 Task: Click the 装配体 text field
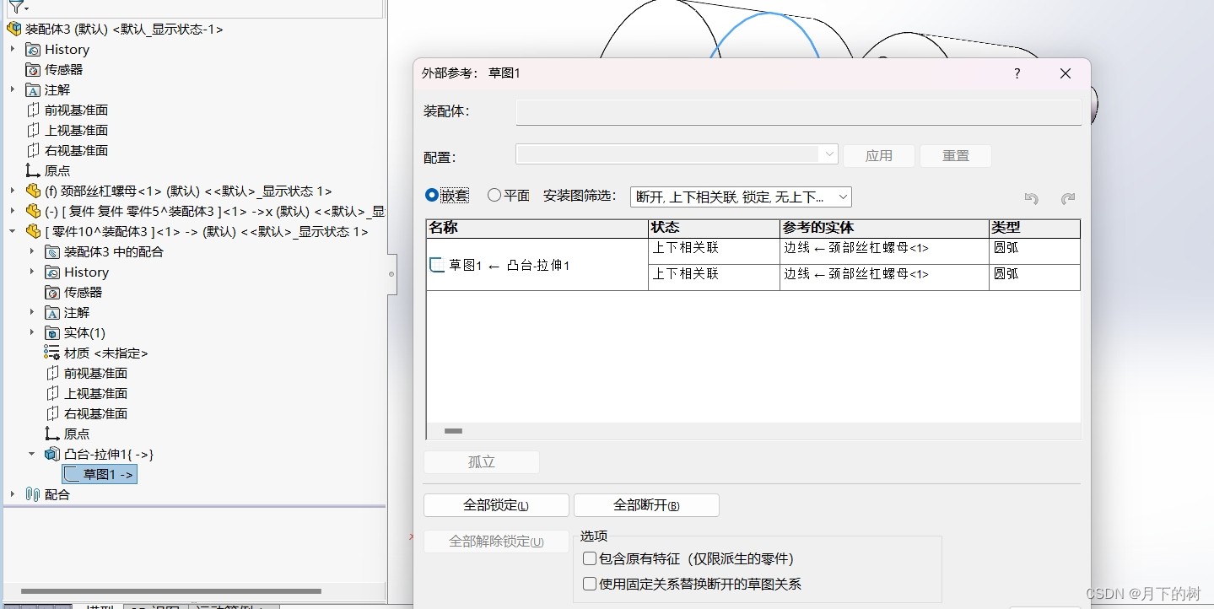pos(799,112)
